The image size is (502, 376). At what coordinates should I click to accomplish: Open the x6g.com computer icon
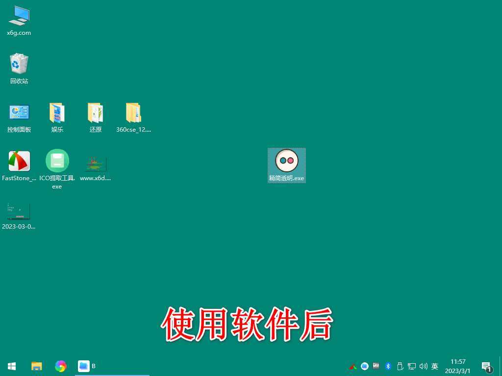click(19, 16)
